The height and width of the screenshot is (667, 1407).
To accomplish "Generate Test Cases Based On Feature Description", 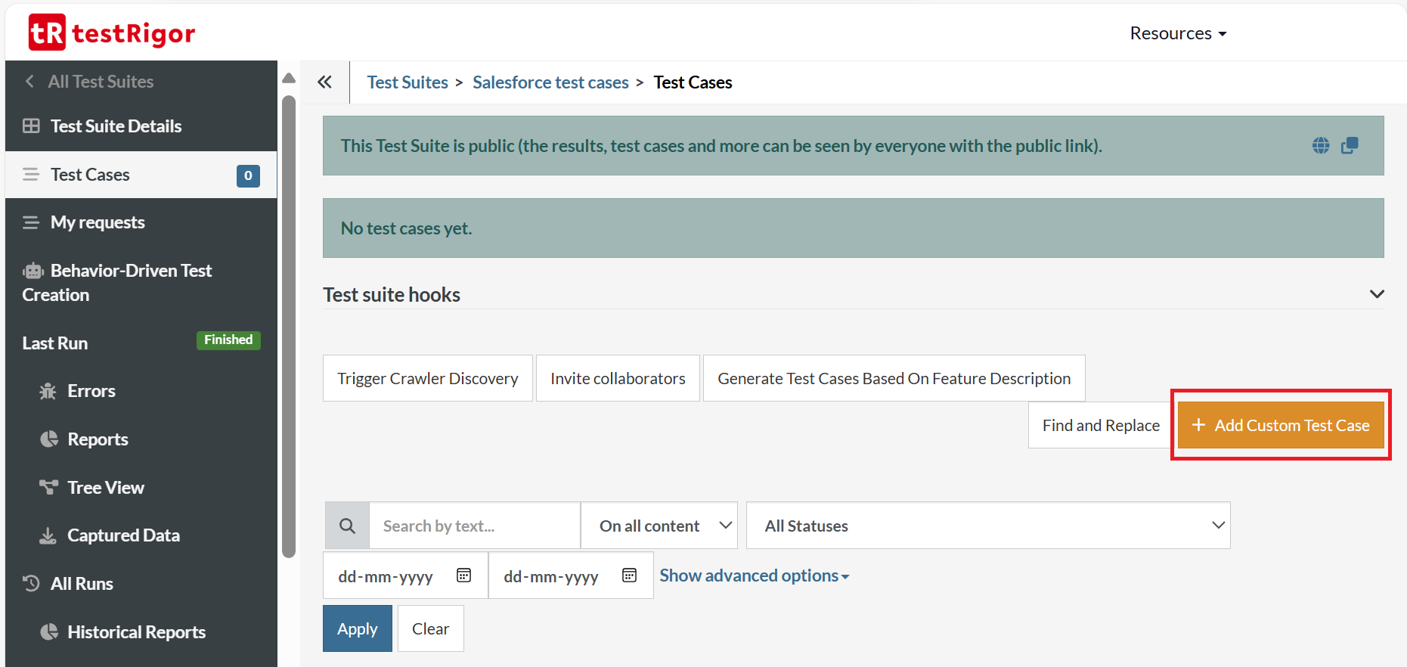I will tap(894, 378).
